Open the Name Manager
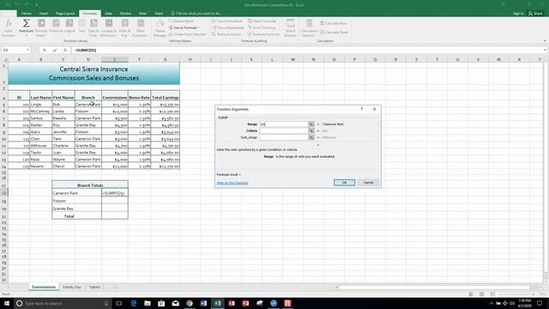Image resolution: width=549 pixels, height=309 pixels. coord(160,28)
